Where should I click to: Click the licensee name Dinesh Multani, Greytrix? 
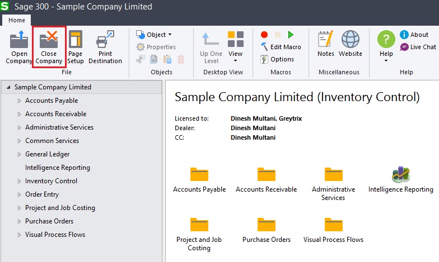coord(267,118)
